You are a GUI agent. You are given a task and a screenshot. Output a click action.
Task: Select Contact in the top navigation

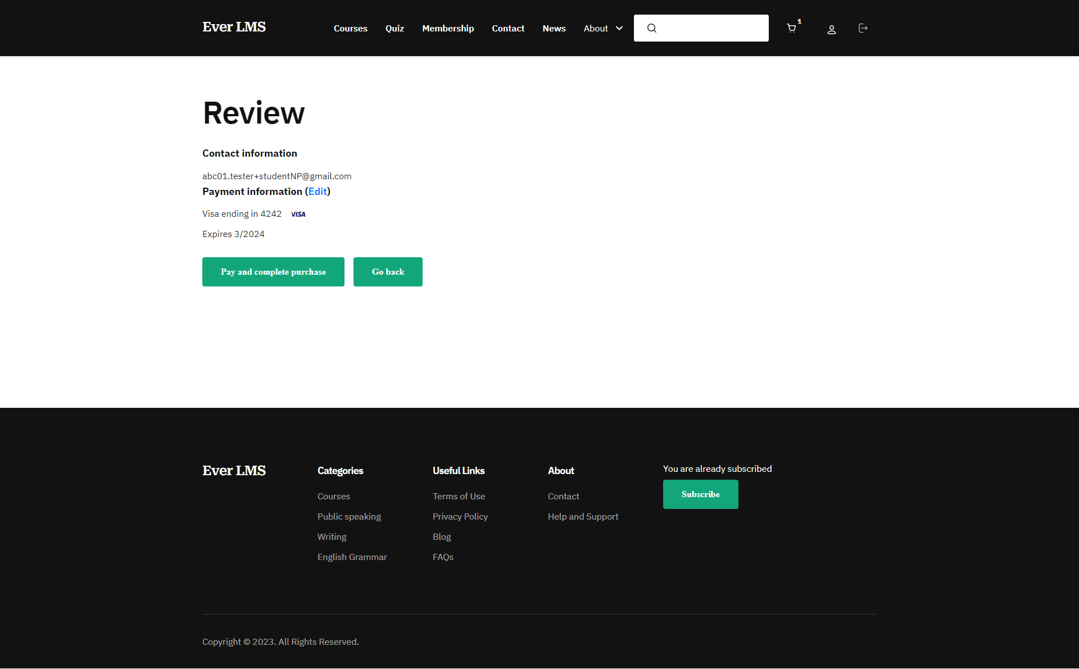[508, 28]
